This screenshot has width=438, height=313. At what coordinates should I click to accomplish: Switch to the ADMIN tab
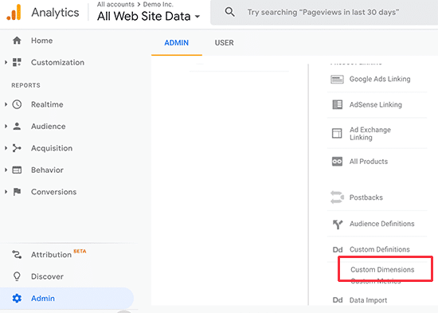pyautogui.click(x=177, y=43)
